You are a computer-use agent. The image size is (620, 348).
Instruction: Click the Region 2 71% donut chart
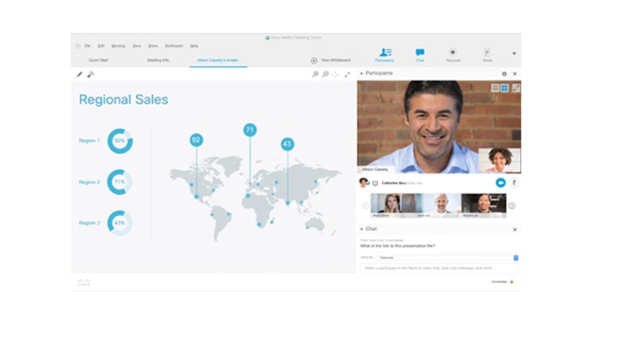tap(120, 182)
